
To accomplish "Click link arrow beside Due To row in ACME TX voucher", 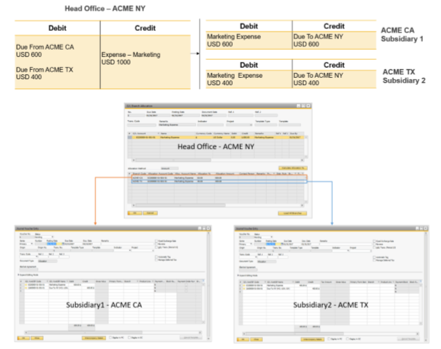I will tap(241, 287).
